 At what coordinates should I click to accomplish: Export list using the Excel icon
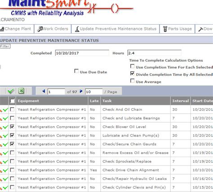[21, 91]
